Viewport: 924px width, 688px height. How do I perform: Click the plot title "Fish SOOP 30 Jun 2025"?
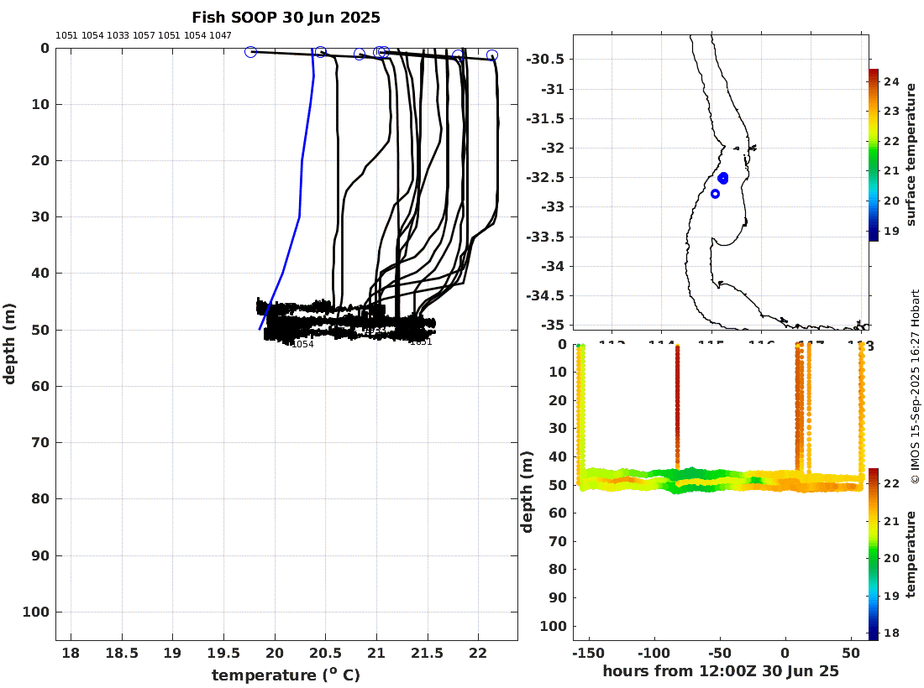pos(286,18)
